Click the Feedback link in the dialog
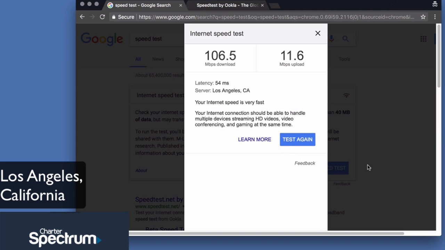 305,163
